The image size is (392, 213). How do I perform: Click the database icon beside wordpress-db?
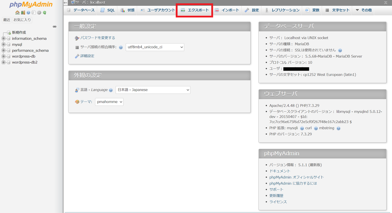pyautogui.click(x=9, y=57)
